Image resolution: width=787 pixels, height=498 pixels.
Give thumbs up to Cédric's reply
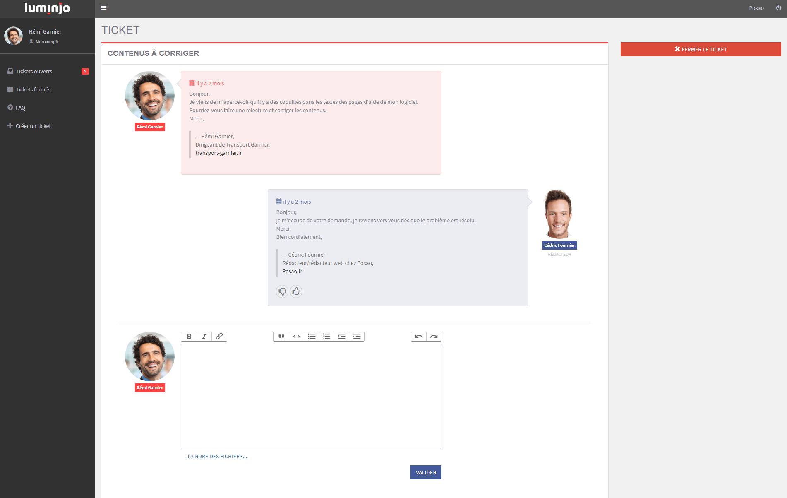click(296, 291)
